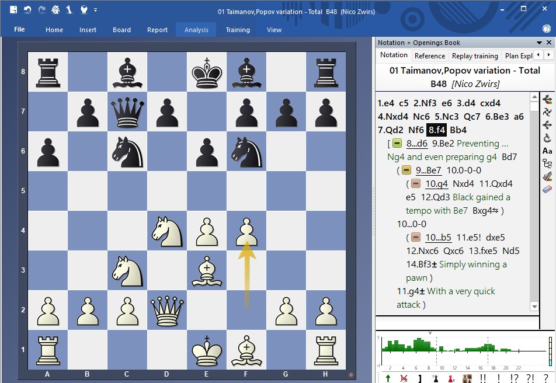Expand the quick access toolbar dropdown

[x=96, y=9]
